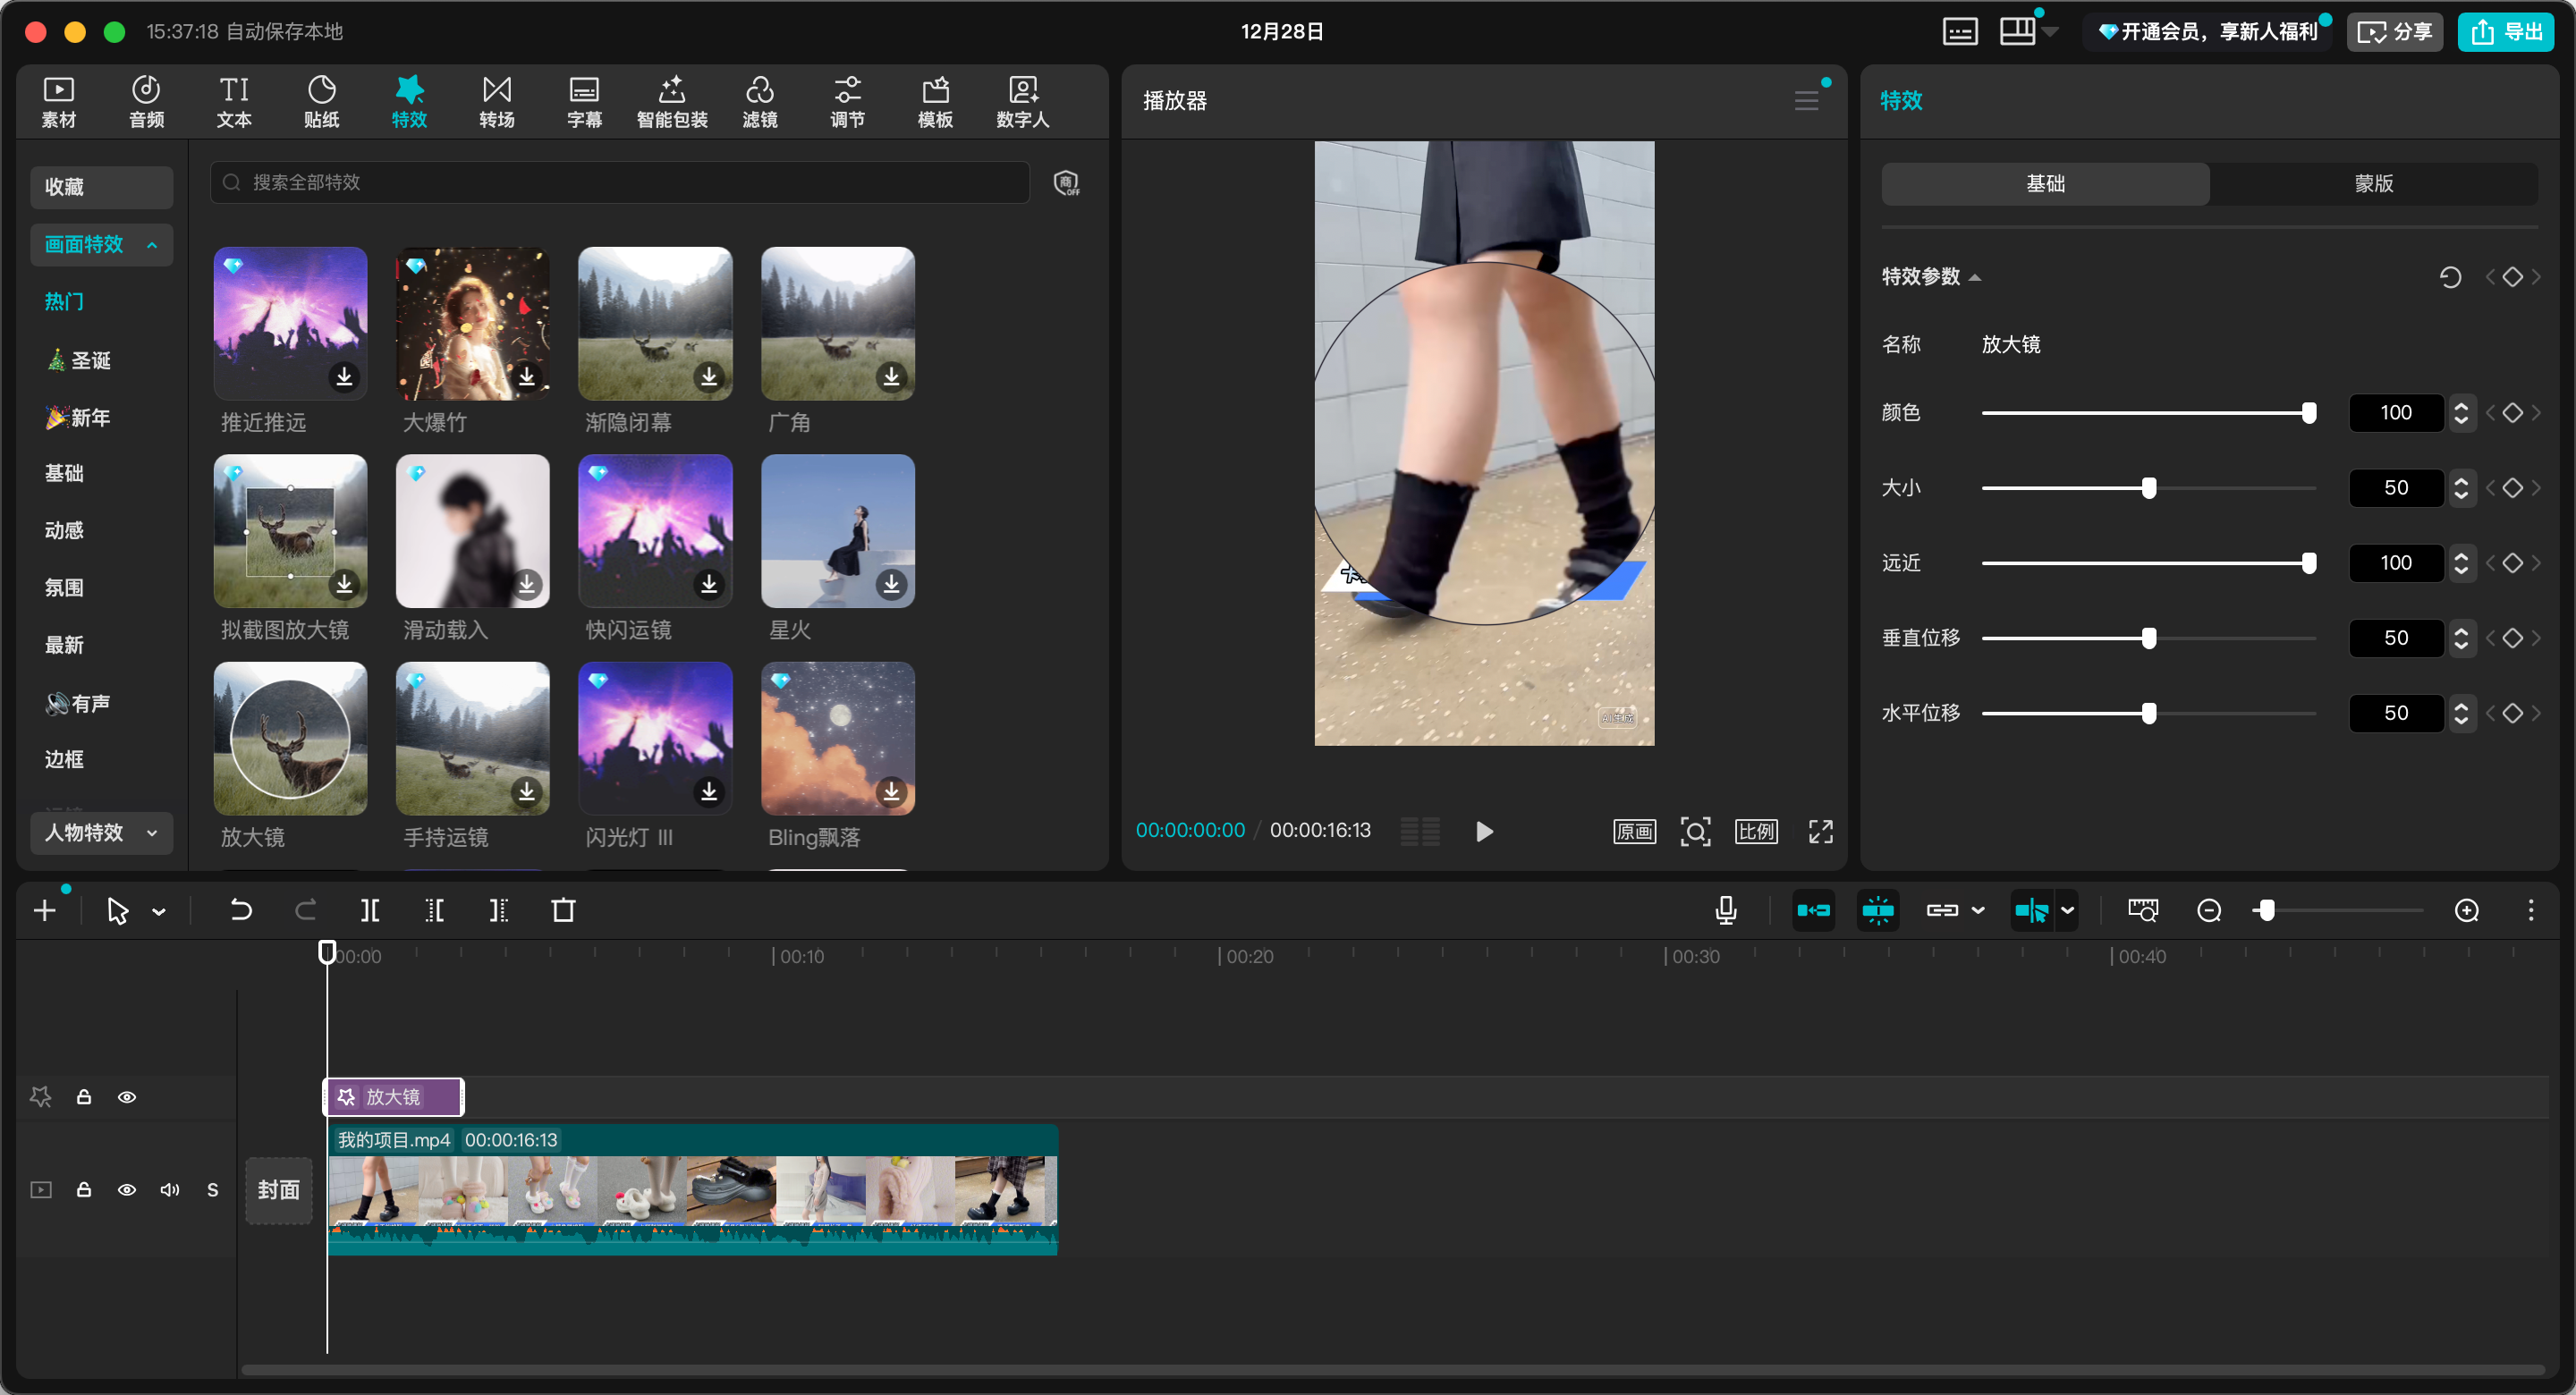Click the 大小 size slider handle
The width and height of the screenshot is (2576, 1395).
click(x=2148, y=488)
